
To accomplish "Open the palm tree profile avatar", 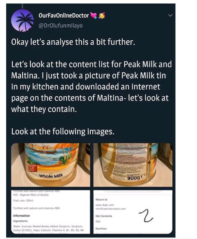I will 23,21.
